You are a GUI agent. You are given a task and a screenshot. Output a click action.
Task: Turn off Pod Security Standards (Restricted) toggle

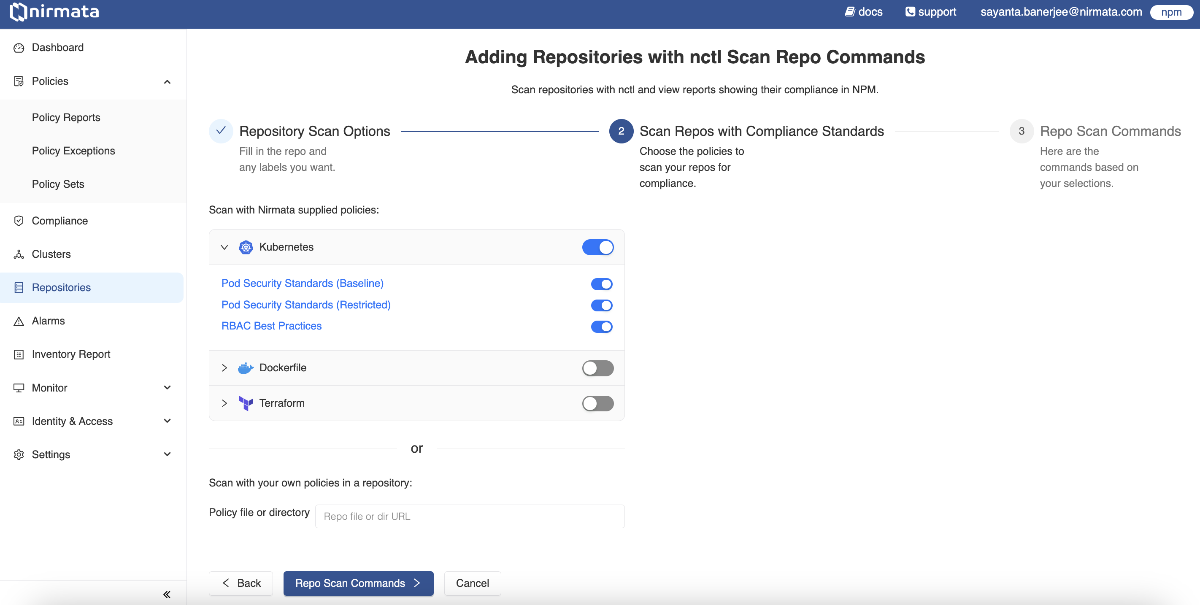coord(601,305)
